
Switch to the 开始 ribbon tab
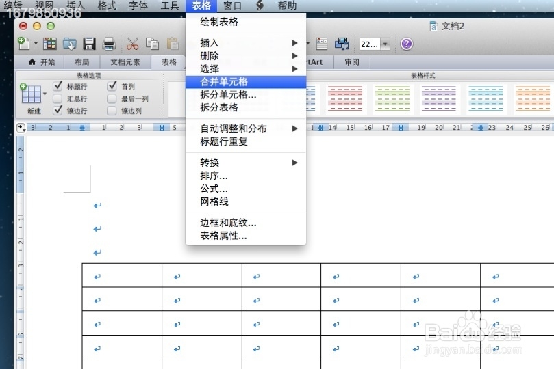(x=42, y=62)
